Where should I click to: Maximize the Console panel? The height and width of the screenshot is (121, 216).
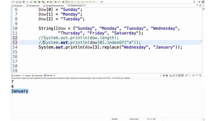(200, 75)
